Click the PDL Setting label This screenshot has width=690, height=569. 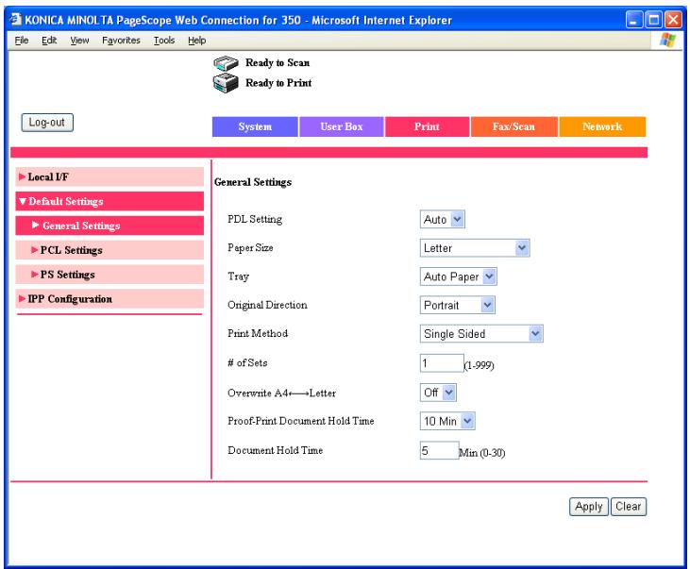pyautogui.click(x=255, y=219)
